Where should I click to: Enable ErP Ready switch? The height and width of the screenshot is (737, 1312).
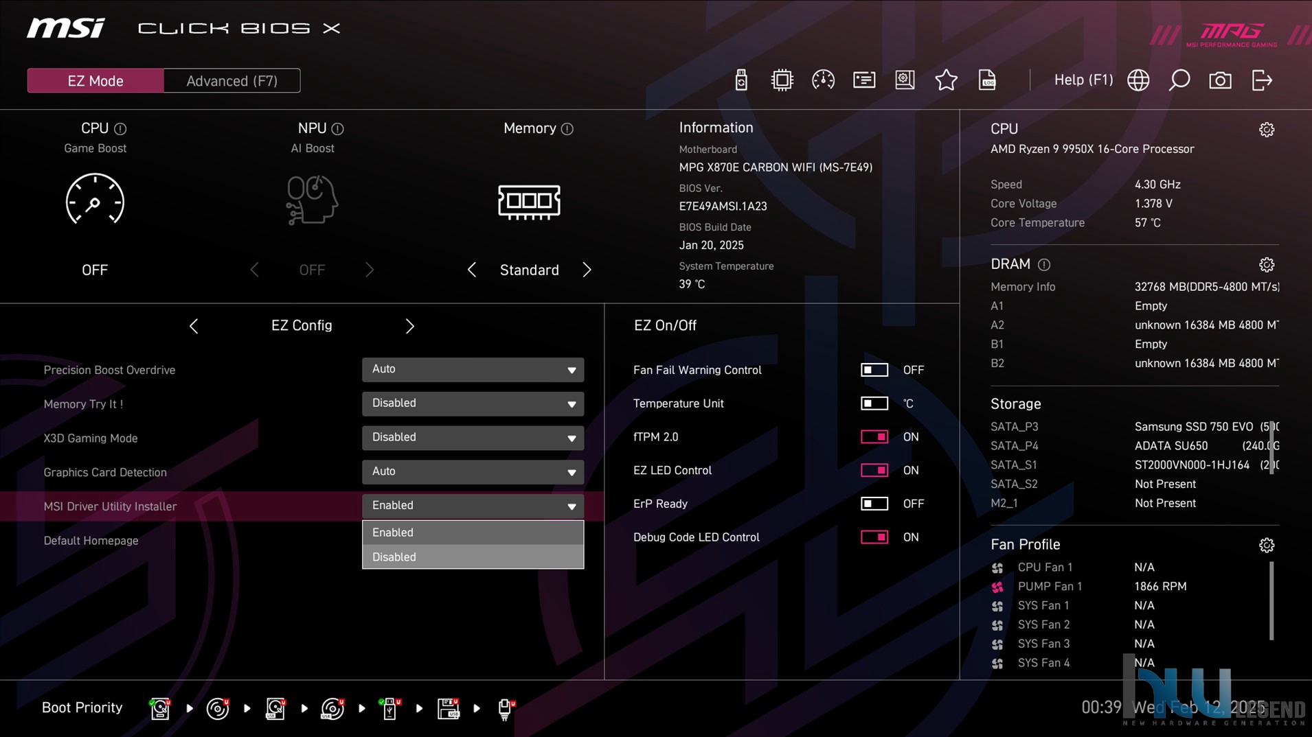tap(874, 504)
